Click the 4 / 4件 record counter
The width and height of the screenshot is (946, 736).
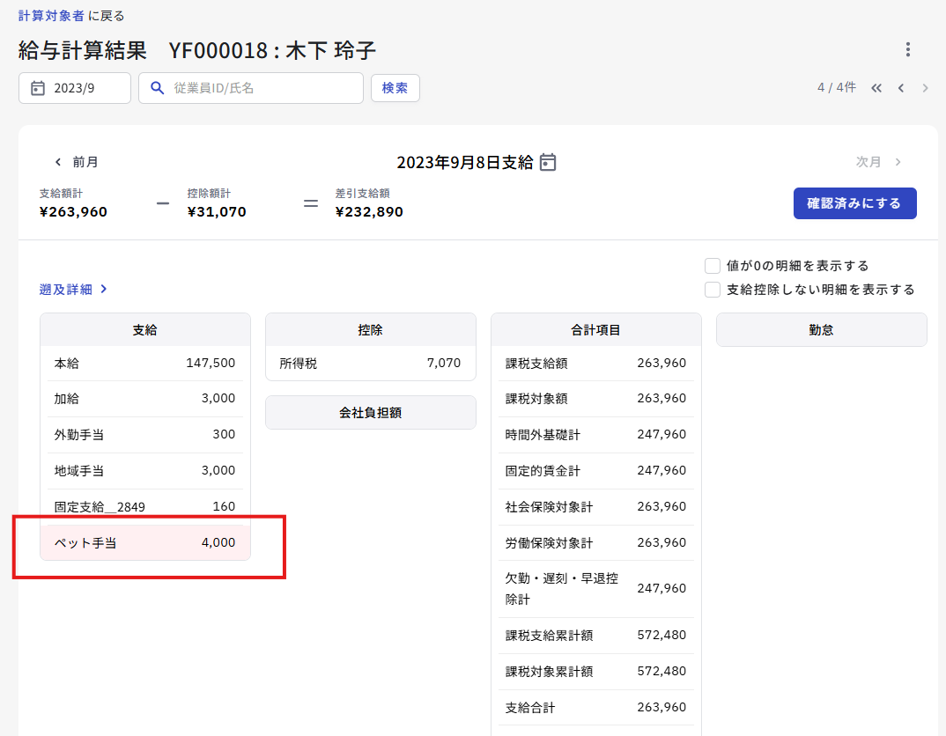pyautogui.click(x=836, y=87)
